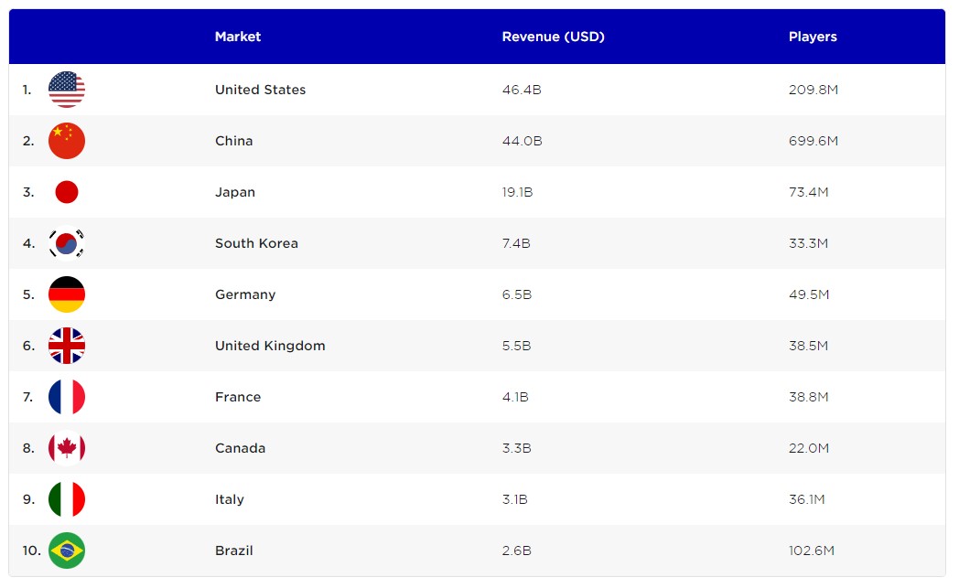Click the France flag icon
The image size is (959, 588).
point(67,397)
